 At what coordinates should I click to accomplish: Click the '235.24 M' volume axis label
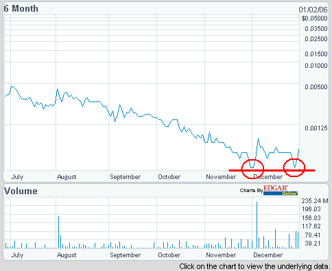point(315,201)
